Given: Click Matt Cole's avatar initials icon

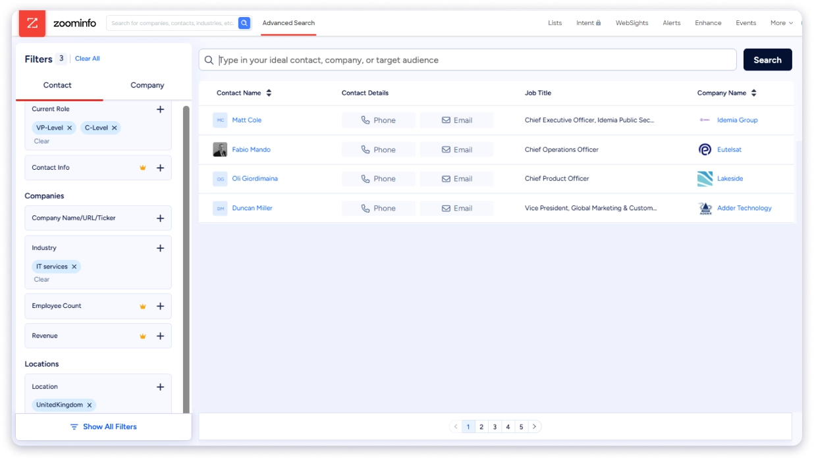Looking at the screenshot, I should point(220,120).
